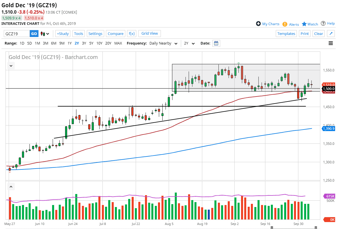Viewport: 340px width, 229px height.
Task: Open the date calendar picker icon
Action: 216,43
